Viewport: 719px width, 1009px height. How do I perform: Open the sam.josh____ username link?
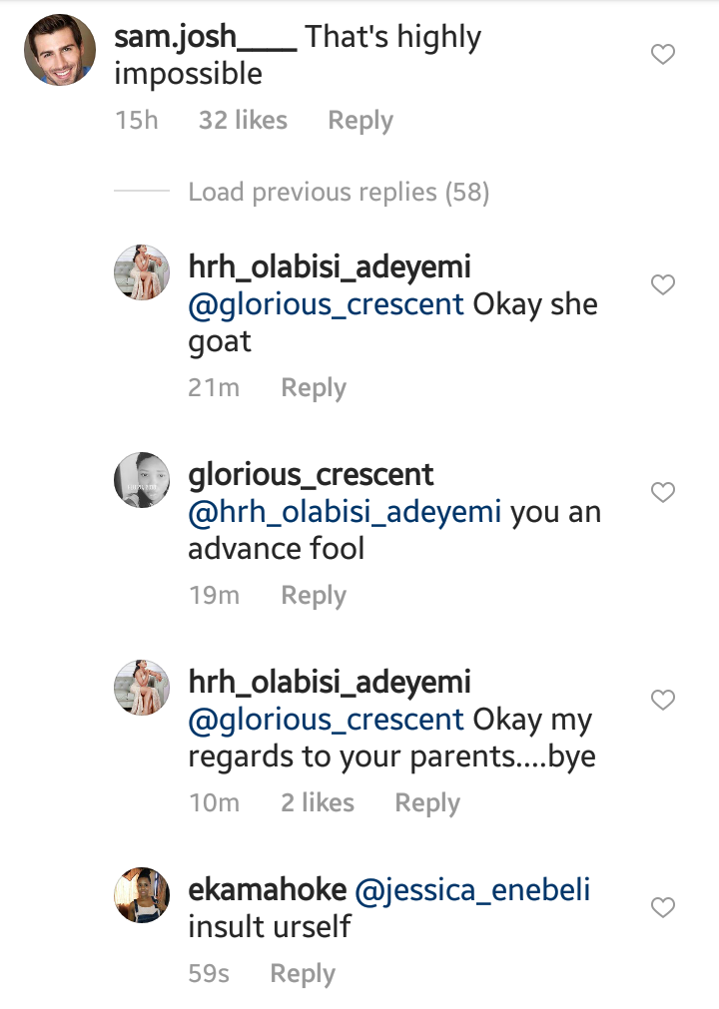[205, 38]
